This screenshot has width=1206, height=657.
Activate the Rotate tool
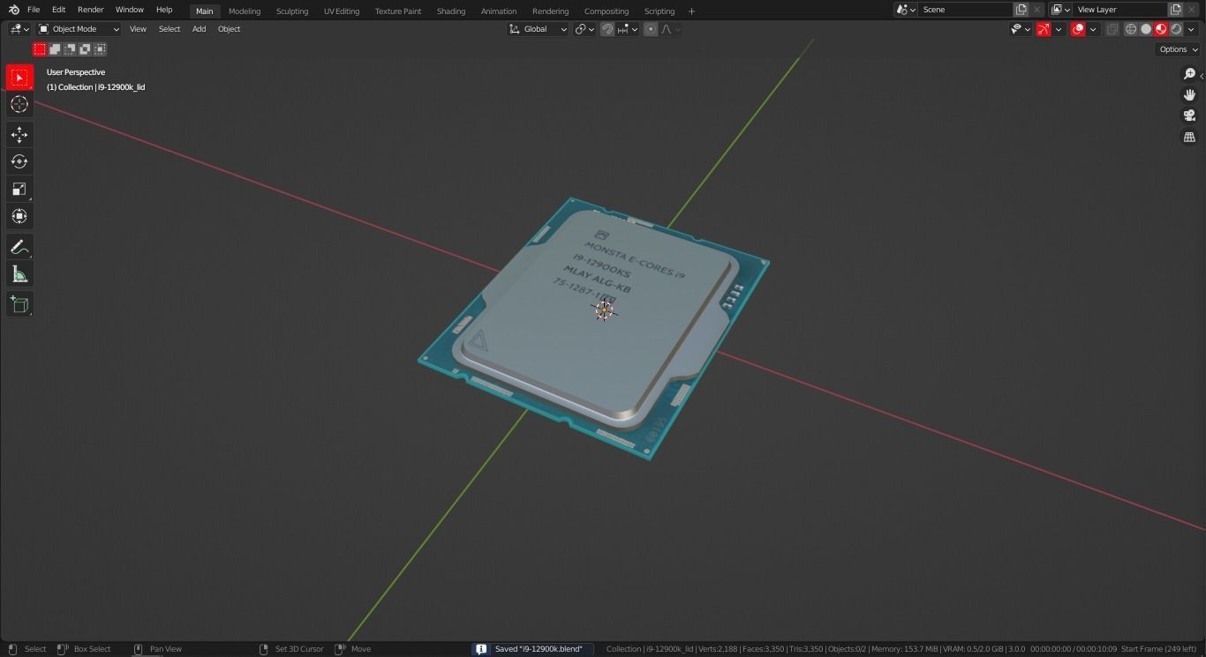[19, 161]
